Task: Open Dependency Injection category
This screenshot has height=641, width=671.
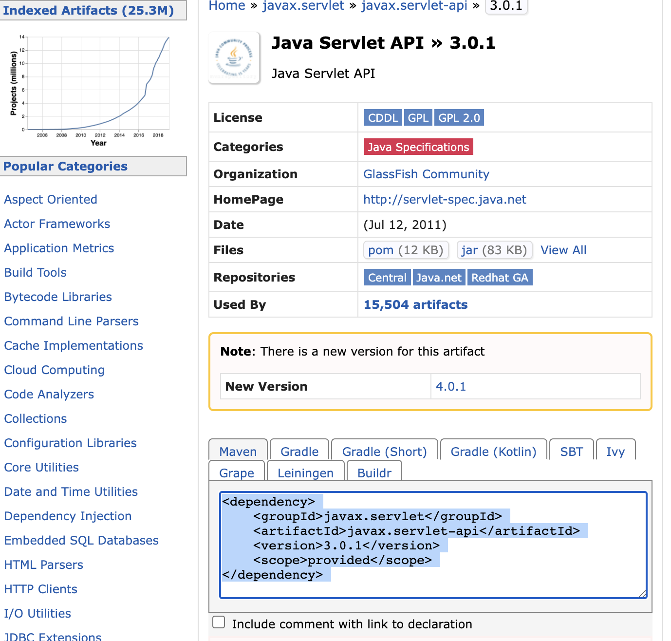Action: tap(68, 516)
